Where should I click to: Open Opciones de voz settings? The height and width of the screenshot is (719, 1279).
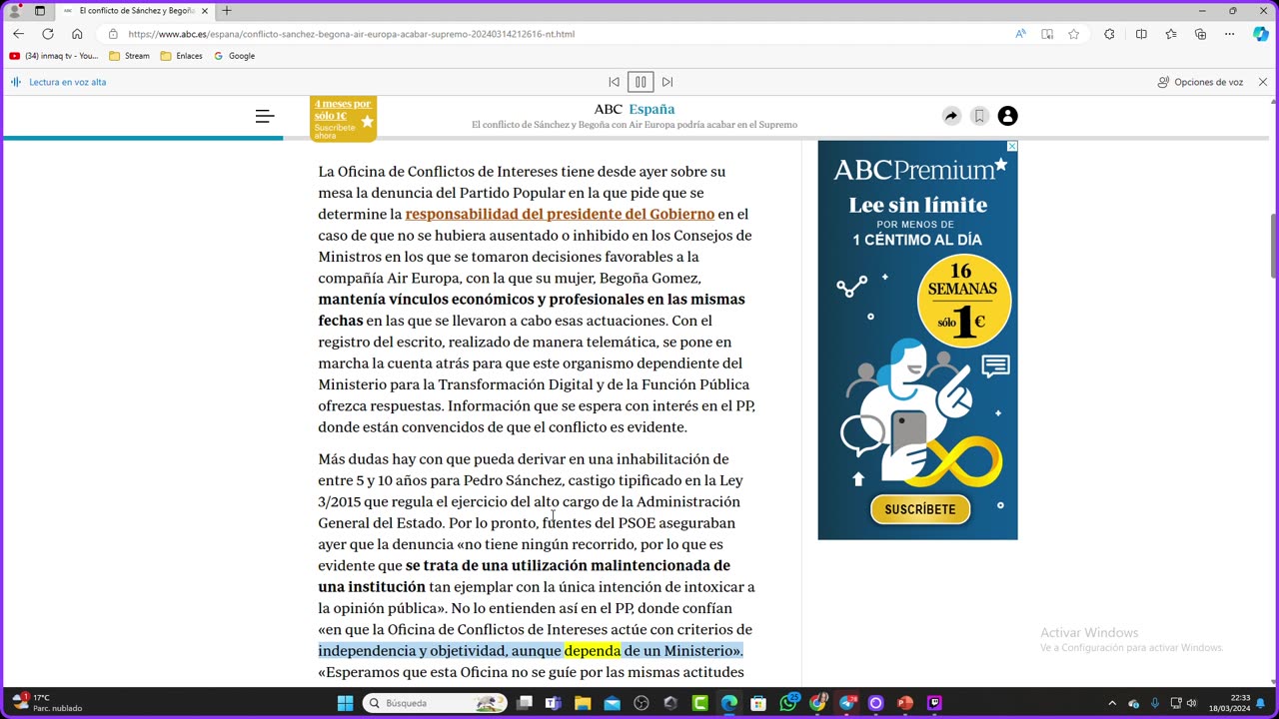click(x=1200, y=82)
